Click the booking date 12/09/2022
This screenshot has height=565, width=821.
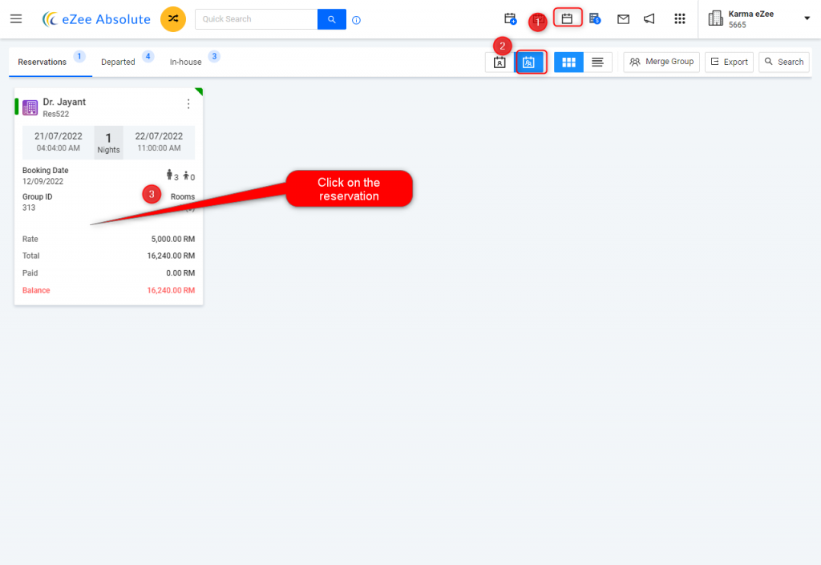pyautogui.click(x=42, y=182)
